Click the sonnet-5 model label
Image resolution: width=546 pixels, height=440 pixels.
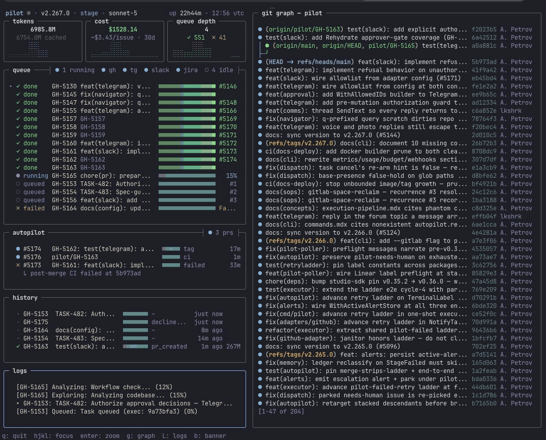(123, 13)
